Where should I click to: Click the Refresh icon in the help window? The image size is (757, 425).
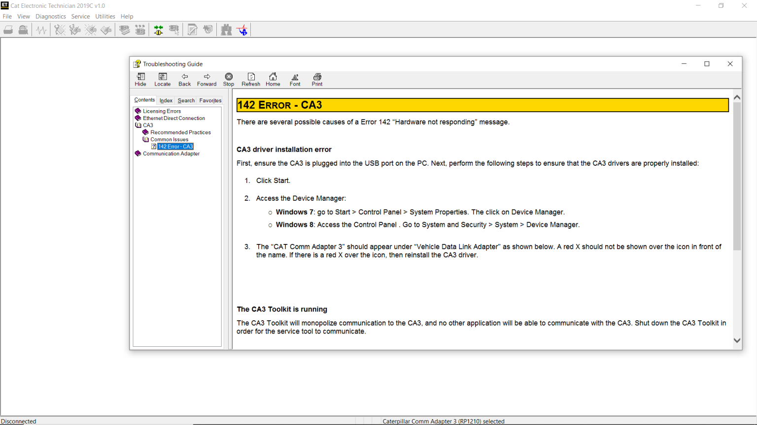250,79
